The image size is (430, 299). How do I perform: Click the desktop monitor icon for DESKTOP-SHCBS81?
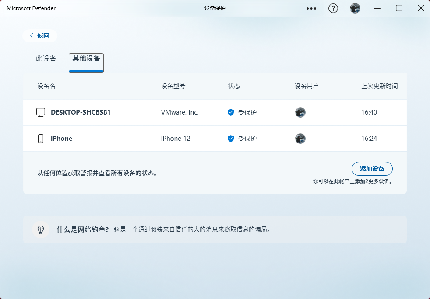click(x=41, y=112)
